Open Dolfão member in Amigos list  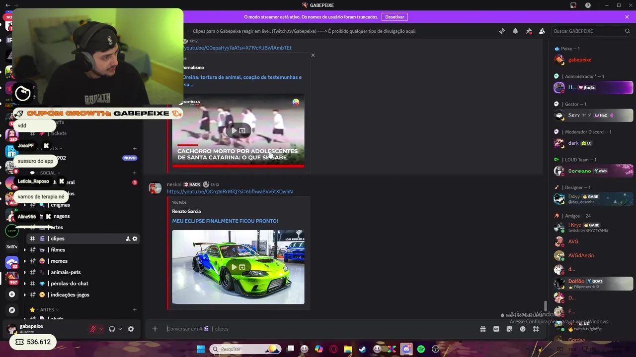[593, 284]
